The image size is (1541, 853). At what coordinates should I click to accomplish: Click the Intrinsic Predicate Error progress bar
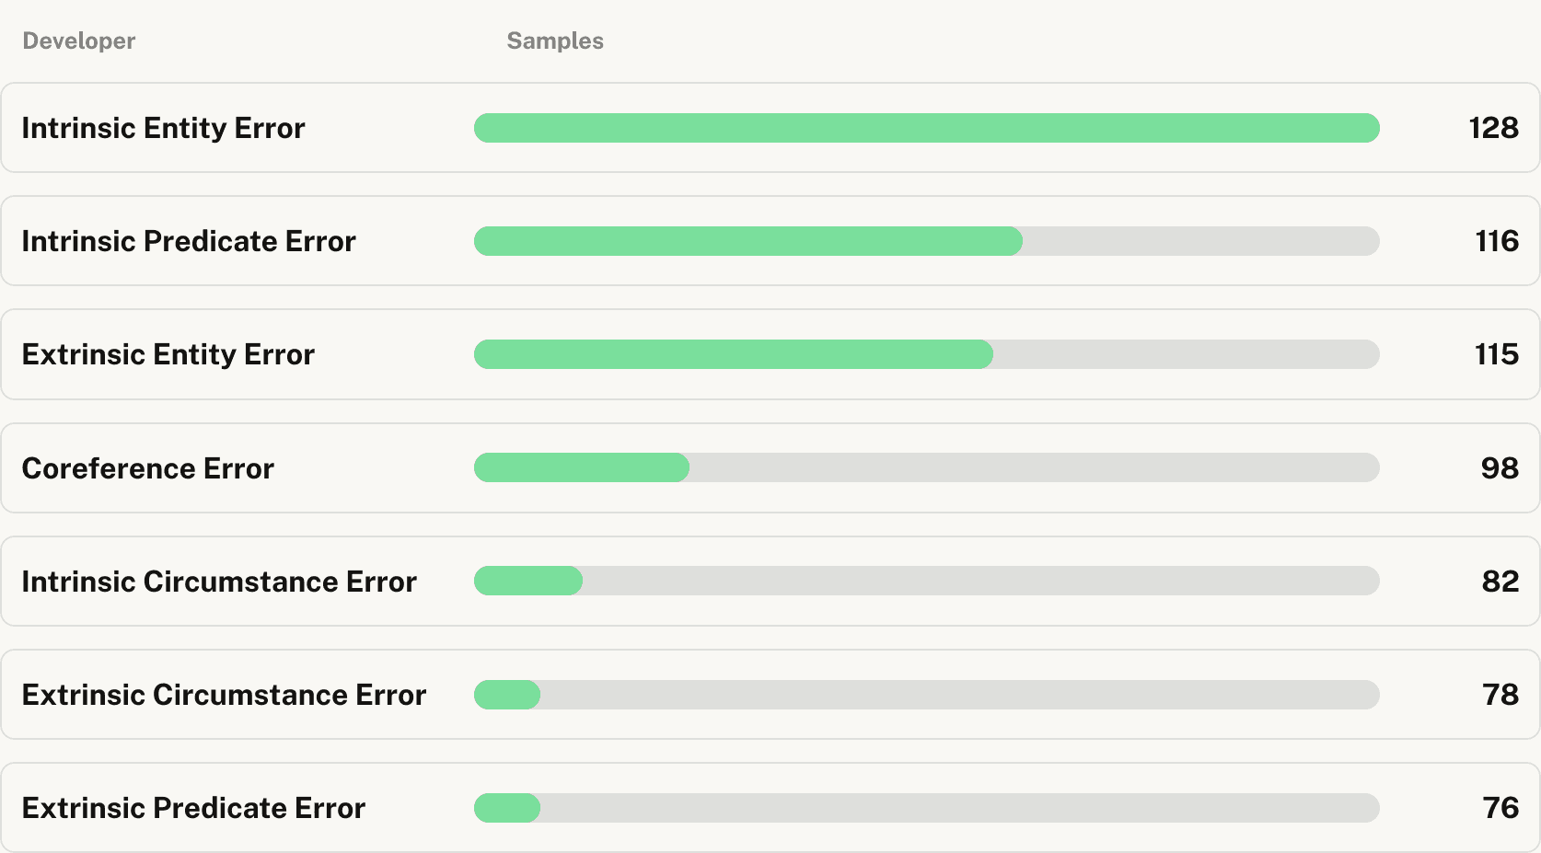tap(926, 241)
